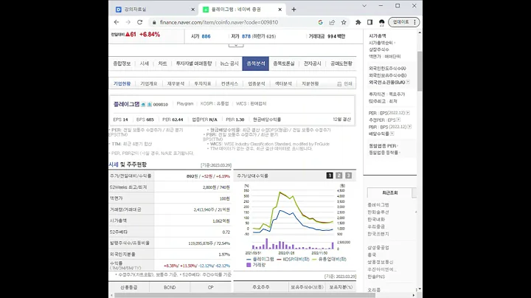Image resolution: width=531 pixels, height=298 pixels.
Task: Open 삼성중공업 in recent list
Action: [x=378, y=248]
